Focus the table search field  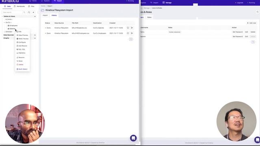point(12,12)
